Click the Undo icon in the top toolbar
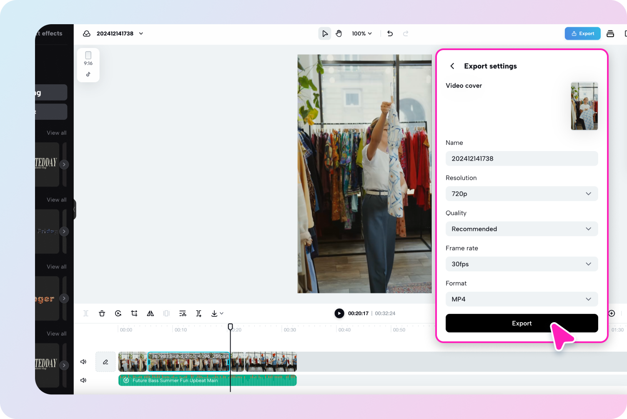Image resolution: width=627 pixels, height=419 pixels. [x=390, y=33]
